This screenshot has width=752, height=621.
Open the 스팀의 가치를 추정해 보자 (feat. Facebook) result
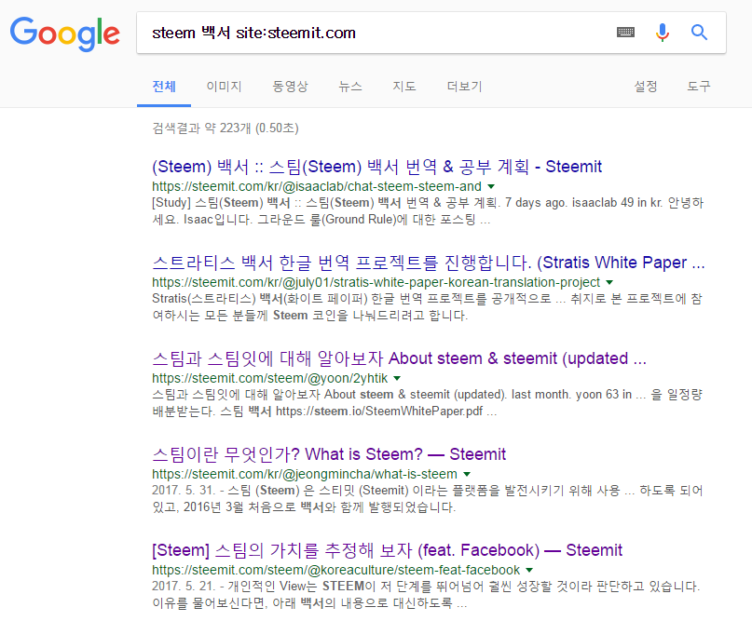tap(387, 550)
